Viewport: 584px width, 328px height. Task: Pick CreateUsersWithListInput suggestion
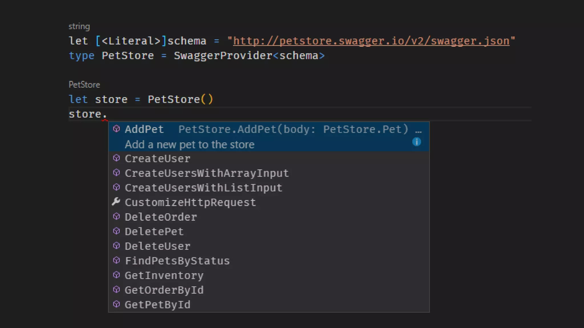tap(269, 188)
